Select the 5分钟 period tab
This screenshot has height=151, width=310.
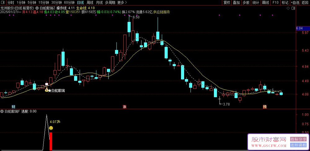pos(32,2)
